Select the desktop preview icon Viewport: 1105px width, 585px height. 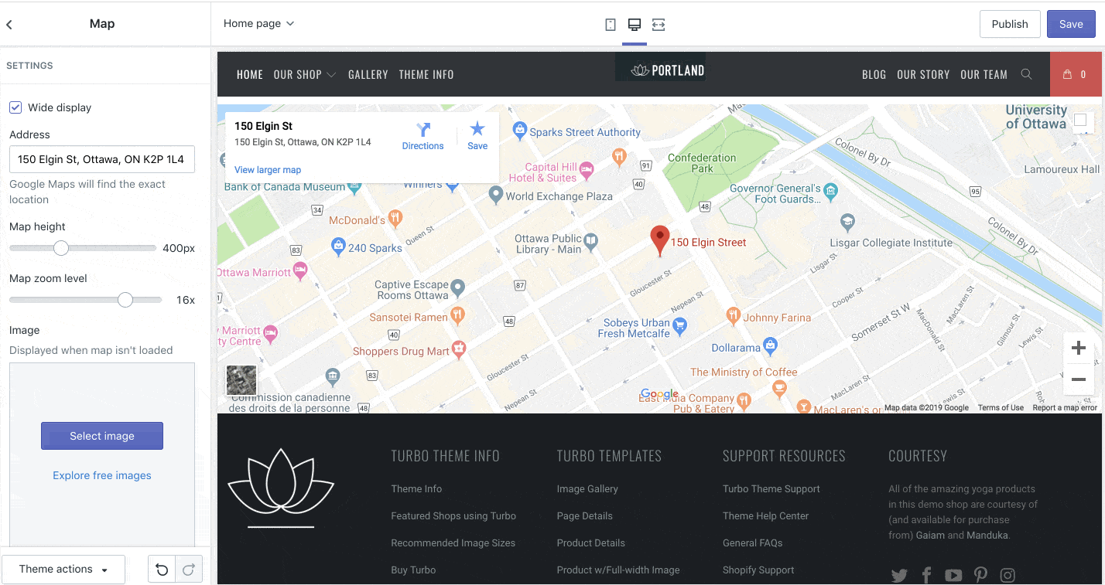tap(635, 25)
